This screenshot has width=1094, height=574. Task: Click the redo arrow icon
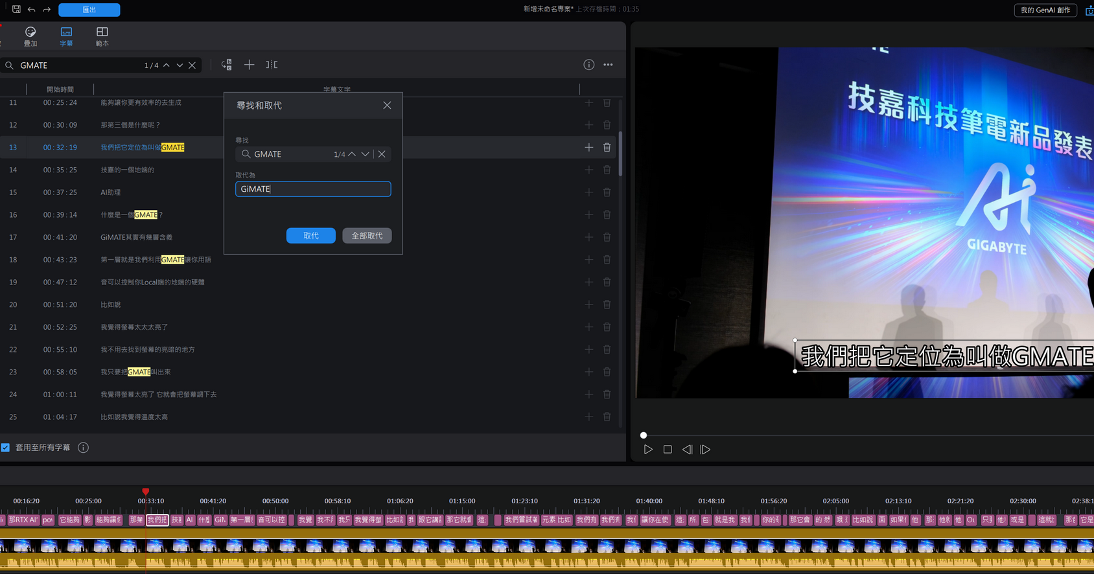(x=47, y=10)
